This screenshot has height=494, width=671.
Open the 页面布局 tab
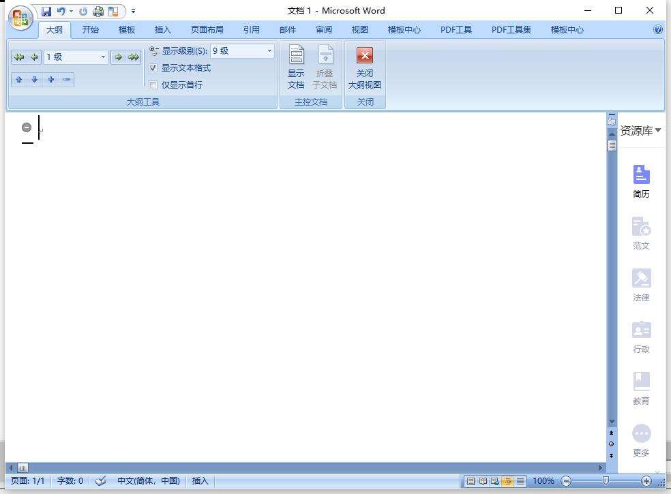207,29
